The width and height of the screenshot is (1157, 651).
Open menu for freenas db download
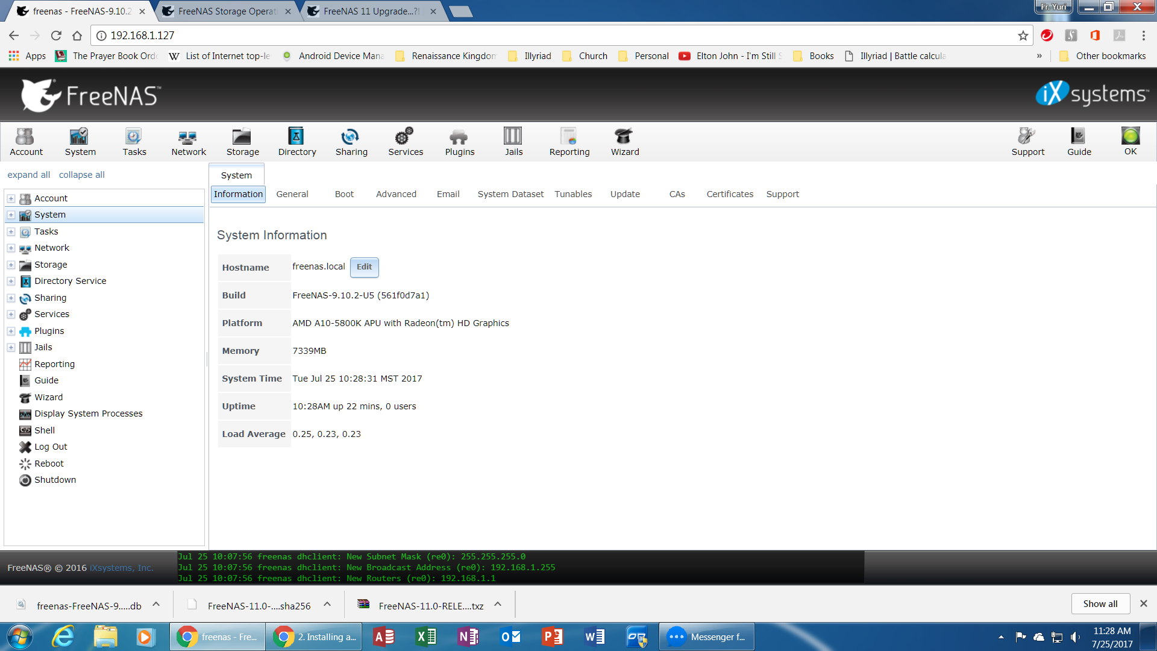point(156,604)
